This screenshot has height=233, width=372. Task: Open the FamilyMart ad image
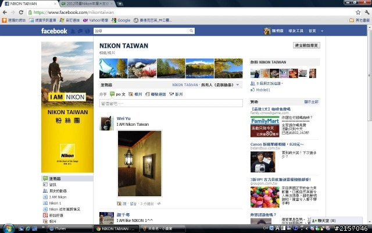coord(265,126)
